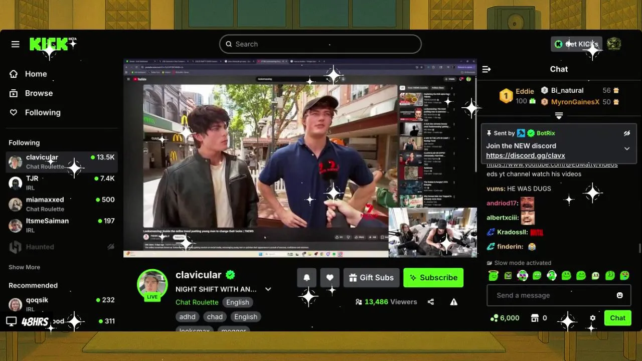Screen dimensions: 642x361
Task: Select the first green halo emote
Action: (493, 275)
